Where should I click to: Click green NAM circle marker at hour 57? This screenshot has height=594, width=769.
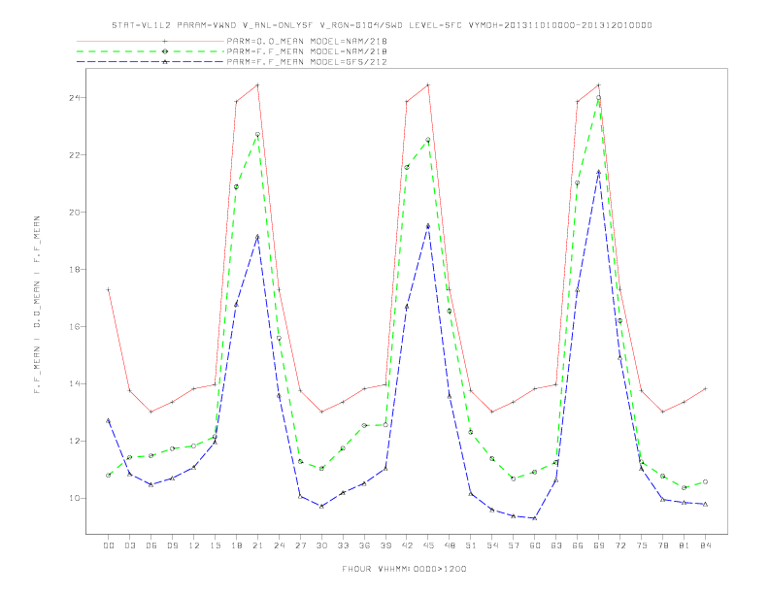pyautogui.click(x=514, y=478)
